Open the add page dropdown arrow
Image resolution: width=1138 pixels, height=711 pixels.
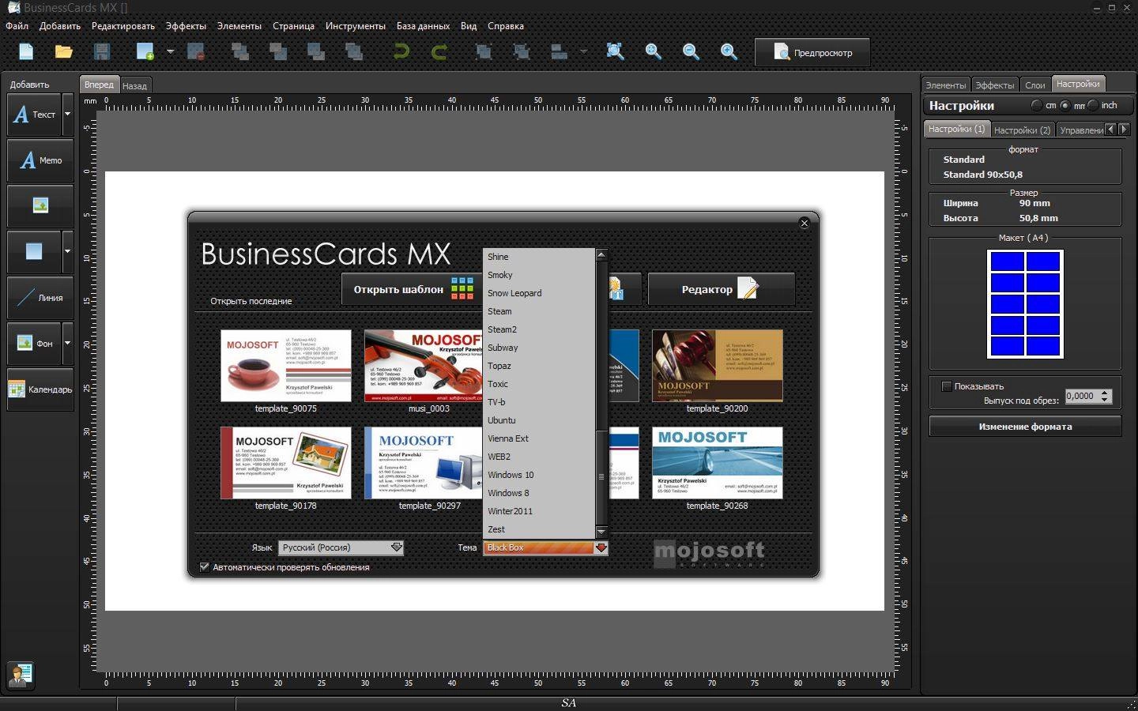pos(170,52)
